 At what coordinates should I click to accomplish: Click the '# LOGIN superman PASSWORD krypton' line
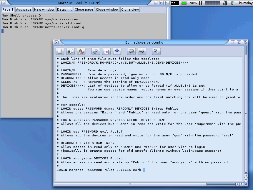tap(111, 120)
